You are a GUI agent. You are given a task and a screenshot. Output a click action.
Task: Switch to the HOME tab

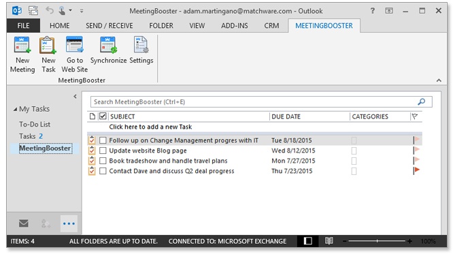pos(59,26)
